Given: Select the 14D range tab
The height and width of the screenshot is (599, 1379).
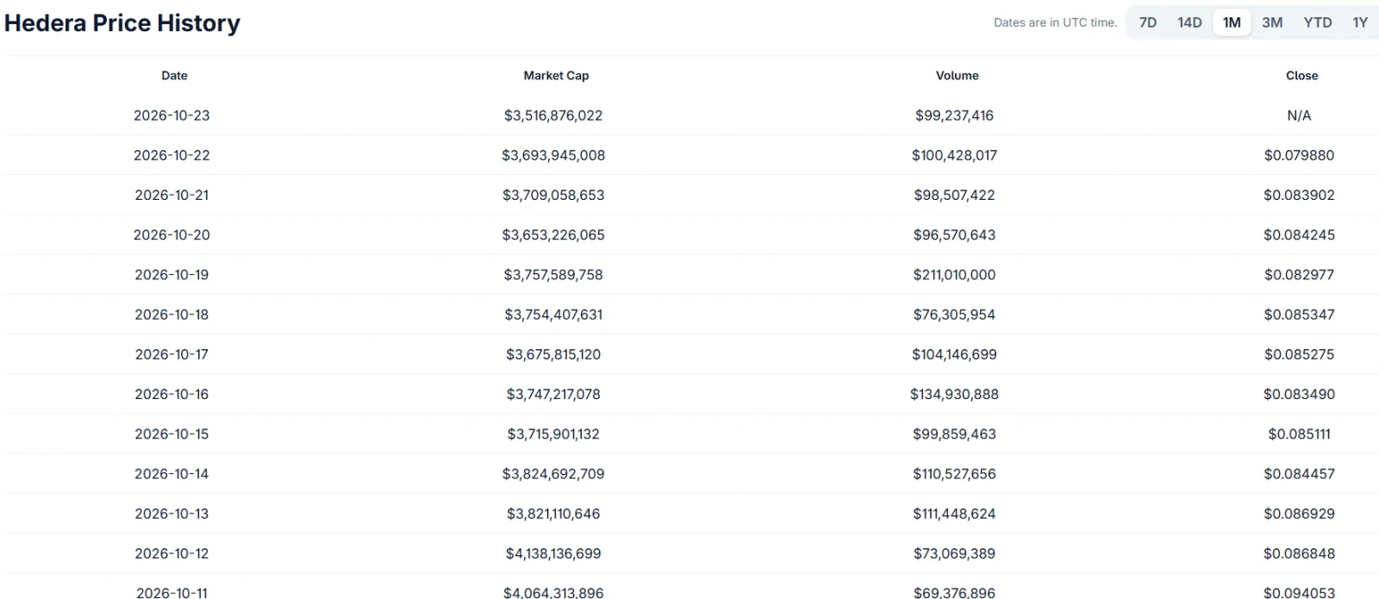Looking at the screenshot, I should click(1189, 22).
